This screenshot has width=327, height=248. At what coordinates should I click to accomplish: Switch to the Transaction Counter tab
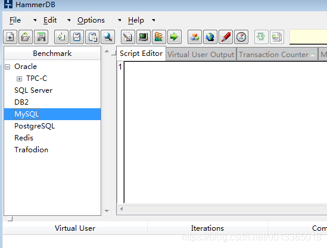coord(277,55)
